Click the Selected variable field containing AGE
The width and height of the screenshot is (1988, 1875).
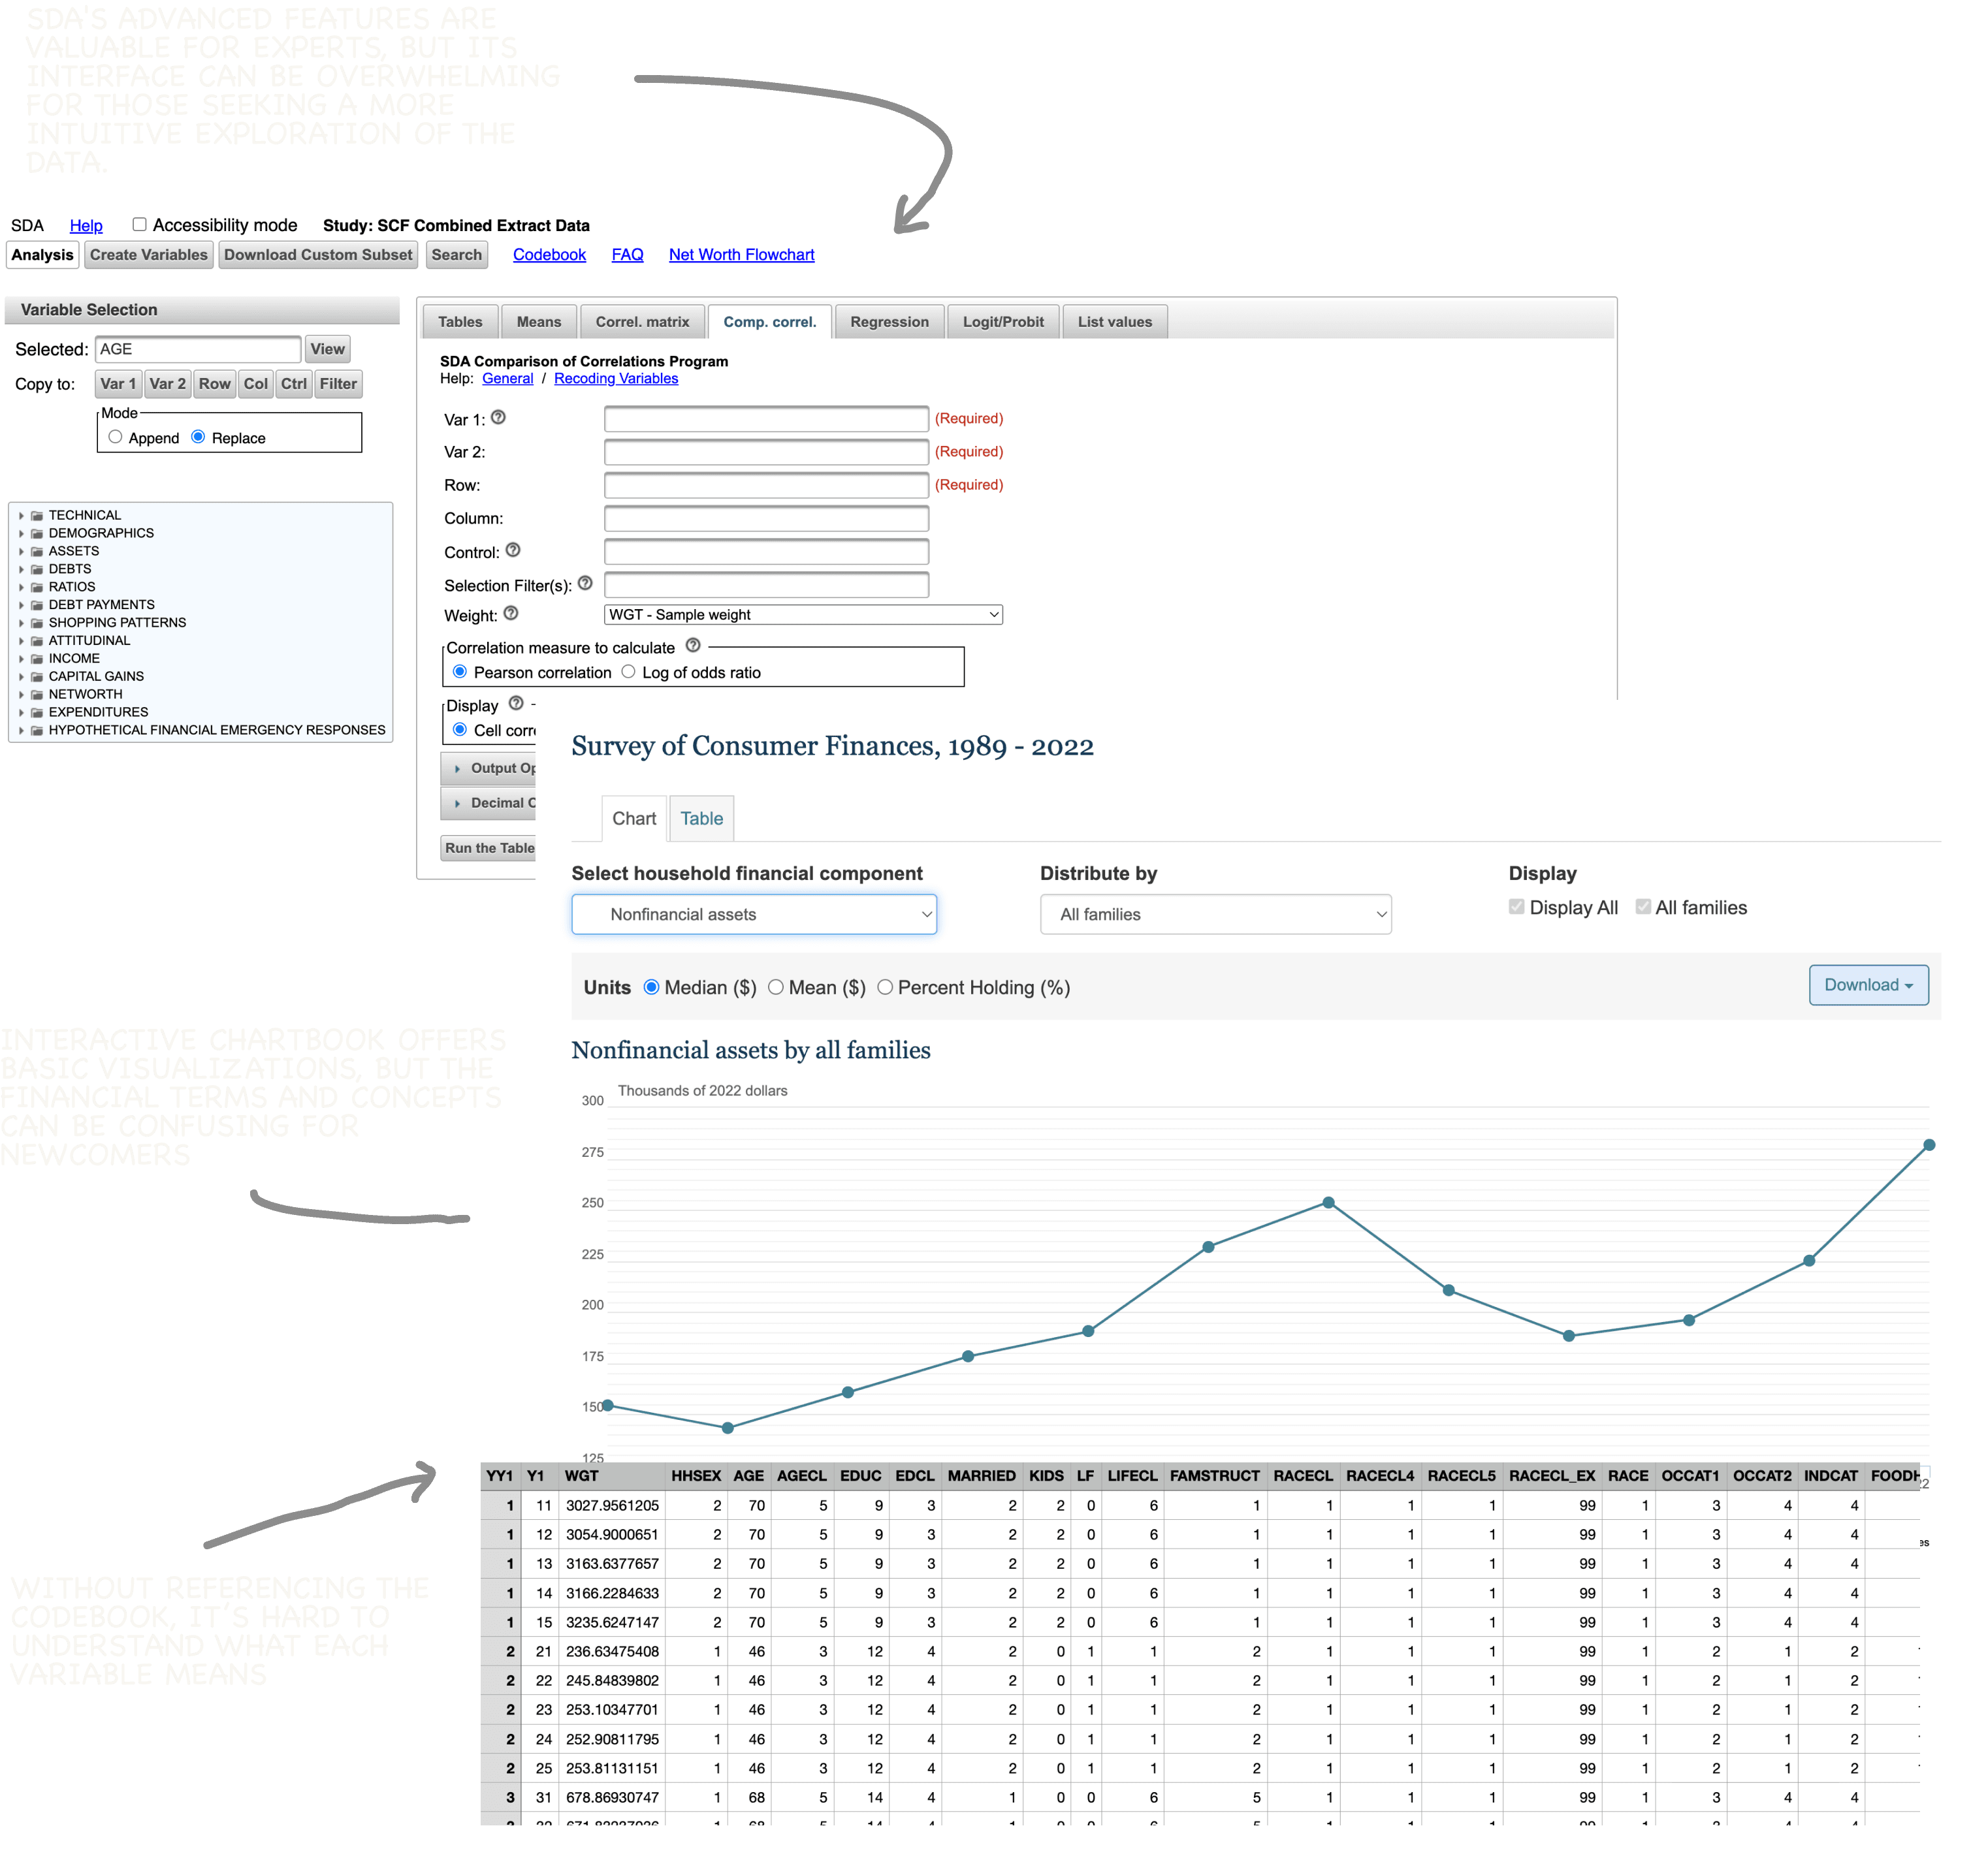point(198,349)
